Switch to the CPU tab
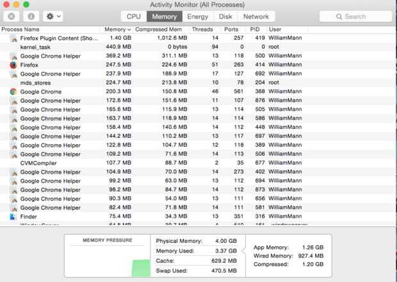This screenshot has width=397, height=282. coord(134,17)
